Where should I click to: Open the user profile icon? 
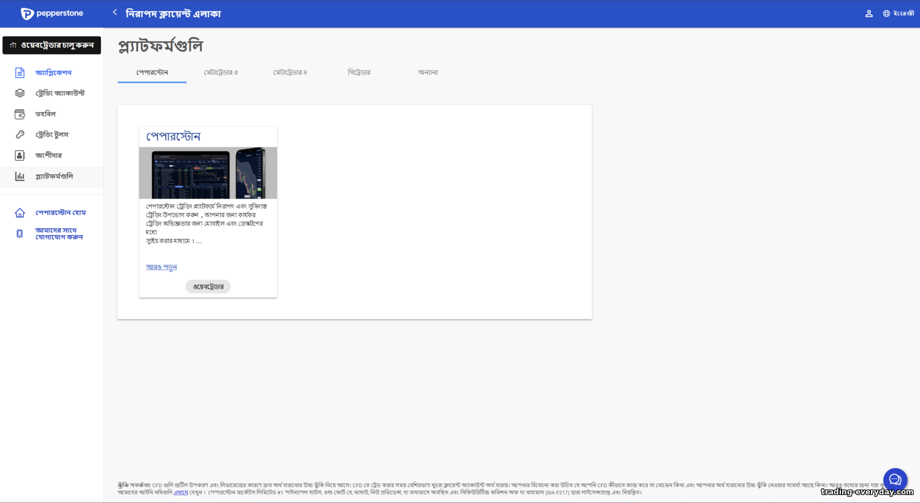pyautogui.click(x=868, y=13)
